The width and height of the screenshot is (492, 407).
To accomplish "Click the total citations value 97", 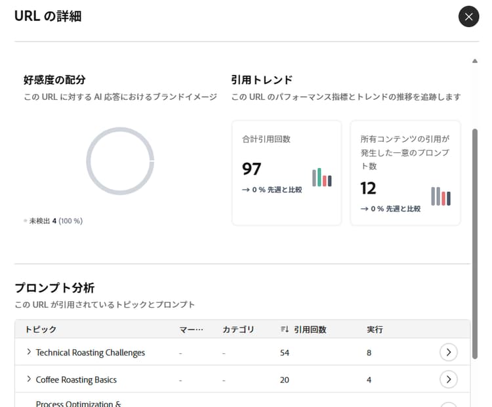I will [252, 169].
